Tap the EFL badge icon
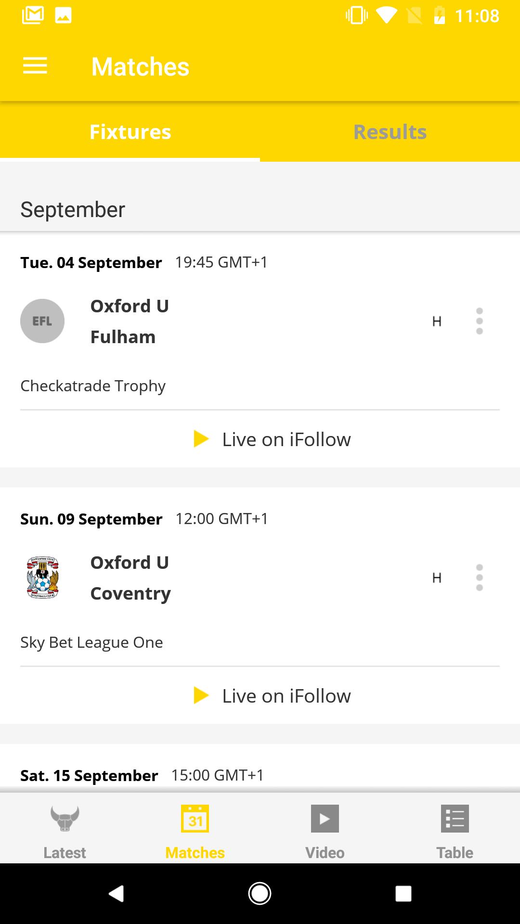 pyautogui.click(x=42, y=321)
